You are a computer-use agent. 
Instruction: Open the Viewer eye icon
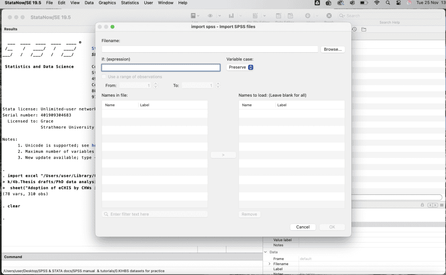pyautogui.click(x=210, y=16)
